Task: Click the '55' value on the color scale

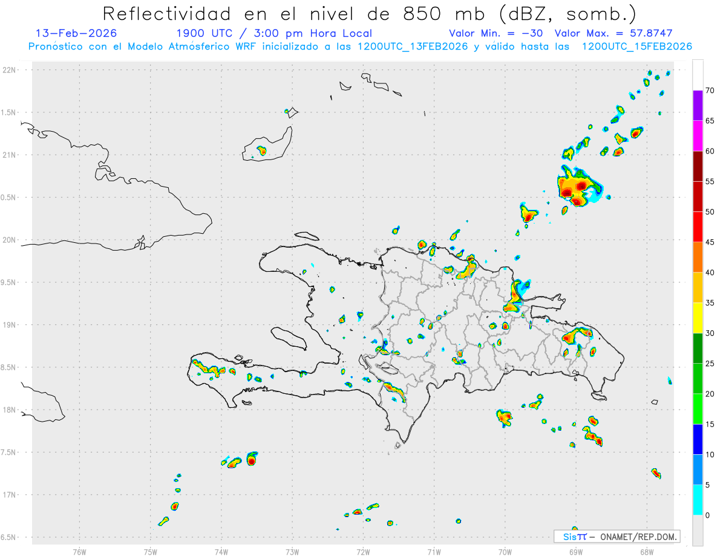Action: (710, 182)
